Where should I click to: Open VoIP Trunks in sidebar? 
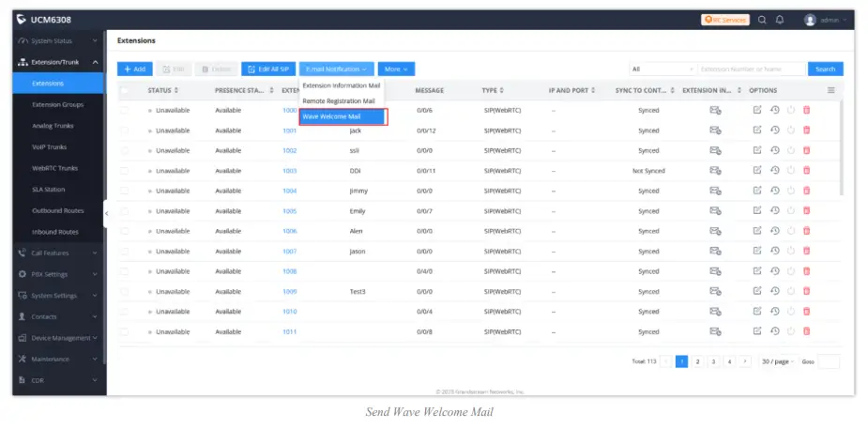point(58,147)
